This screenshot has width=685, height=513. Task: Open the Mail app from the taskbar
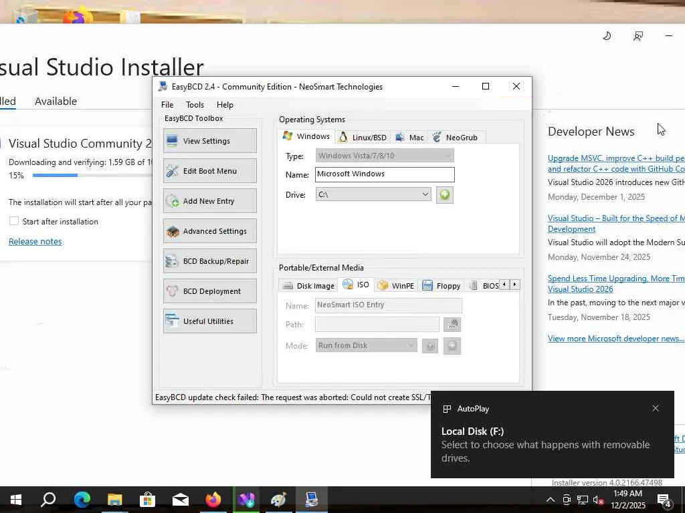coord(181,500)
